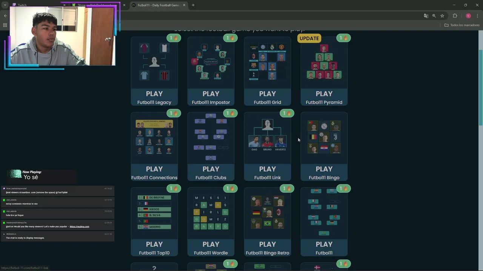This screenshot has height=271, width=483.
Task: Click the Futbol11 Wordle letter grid preview
Action: (x=211, y=212)
